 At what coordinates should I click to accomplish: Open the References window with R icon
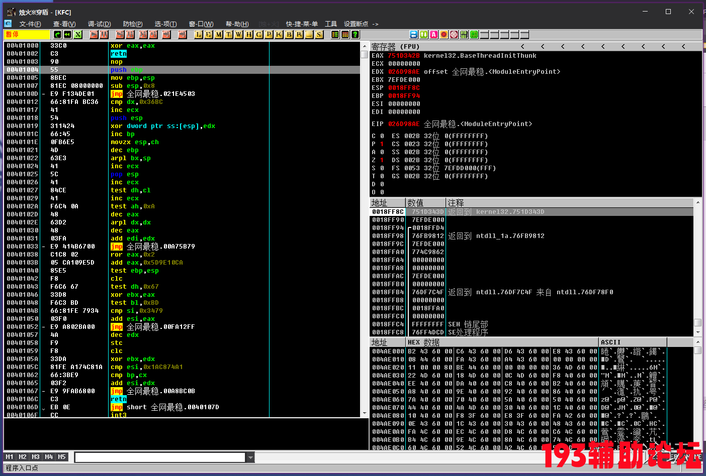click(299, 35)
